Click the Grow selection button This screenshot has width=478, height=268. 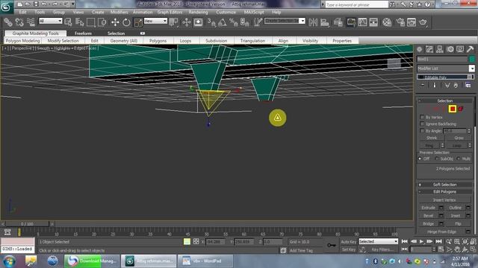(x=459, y=138)
